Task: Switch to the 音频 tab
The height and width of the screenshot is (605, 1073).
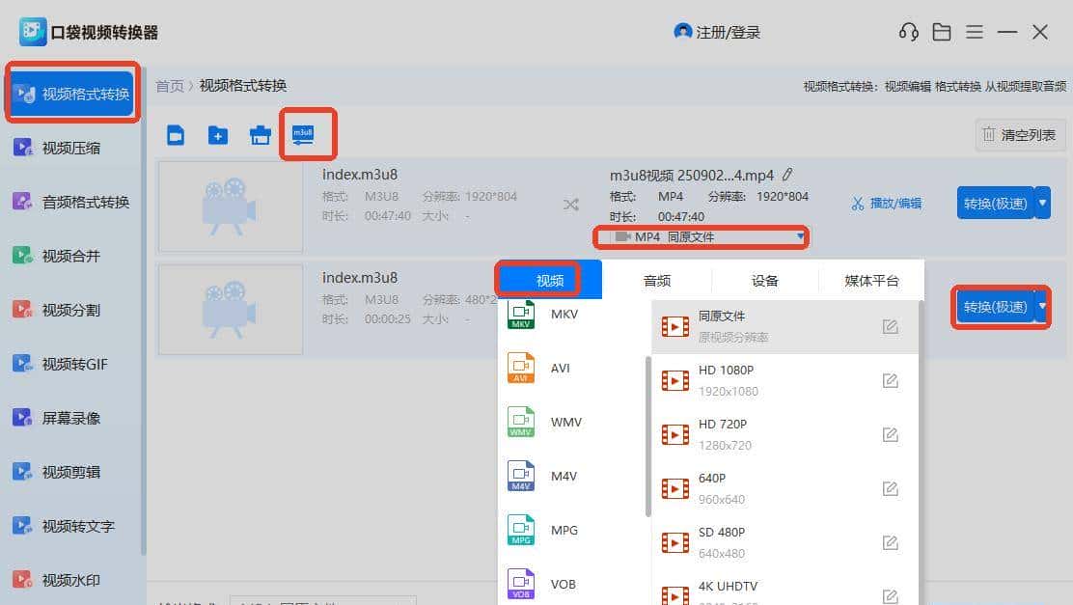Action: point(657,280)
